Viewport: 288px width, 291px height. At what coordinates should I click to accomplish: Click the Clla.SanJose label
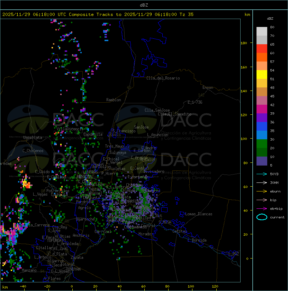pos(157,110)
